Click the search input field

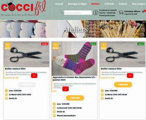78,13
